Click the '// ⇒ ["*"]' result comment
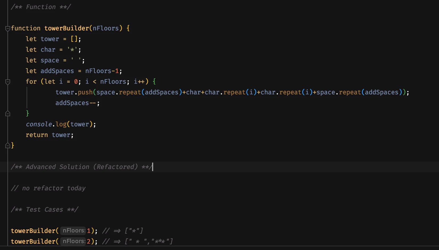The image size is (439, 250). (123, 231)
